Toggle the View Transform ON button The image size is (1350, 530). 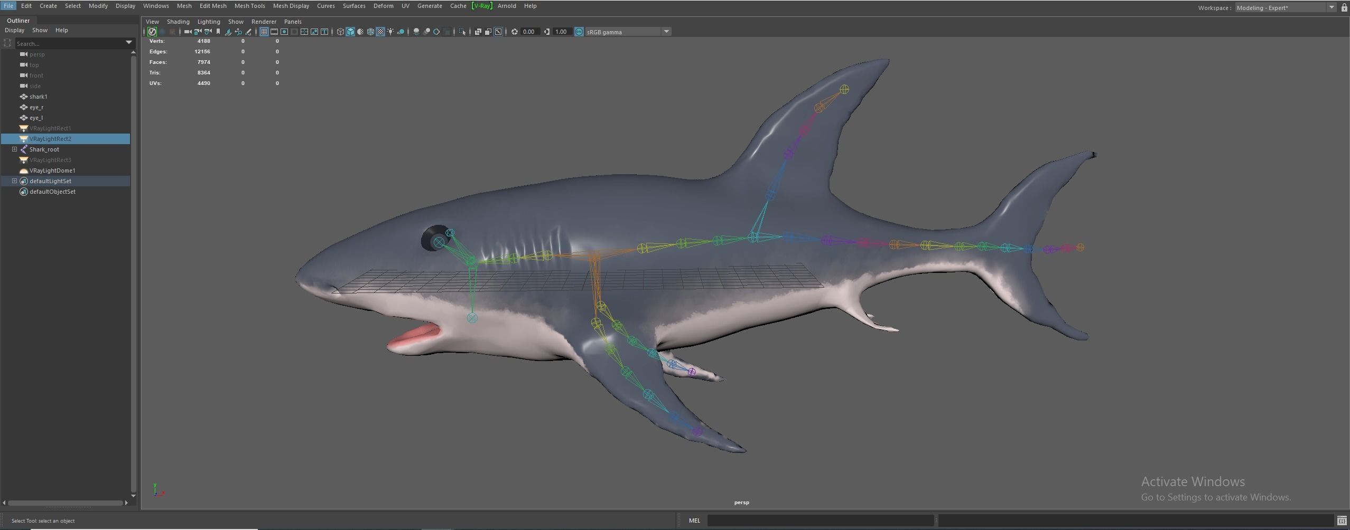point(579,32)
